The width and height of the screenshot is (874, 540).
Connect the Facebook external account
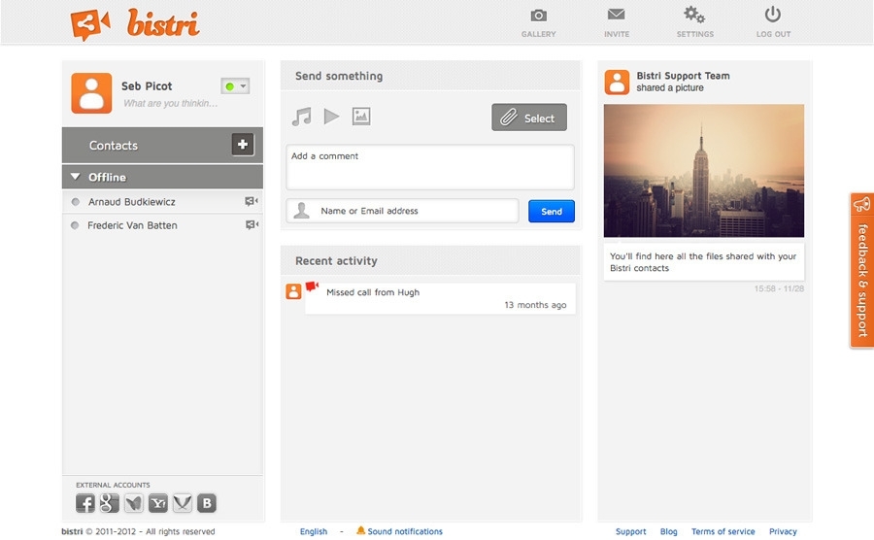[x=84, y=503]
